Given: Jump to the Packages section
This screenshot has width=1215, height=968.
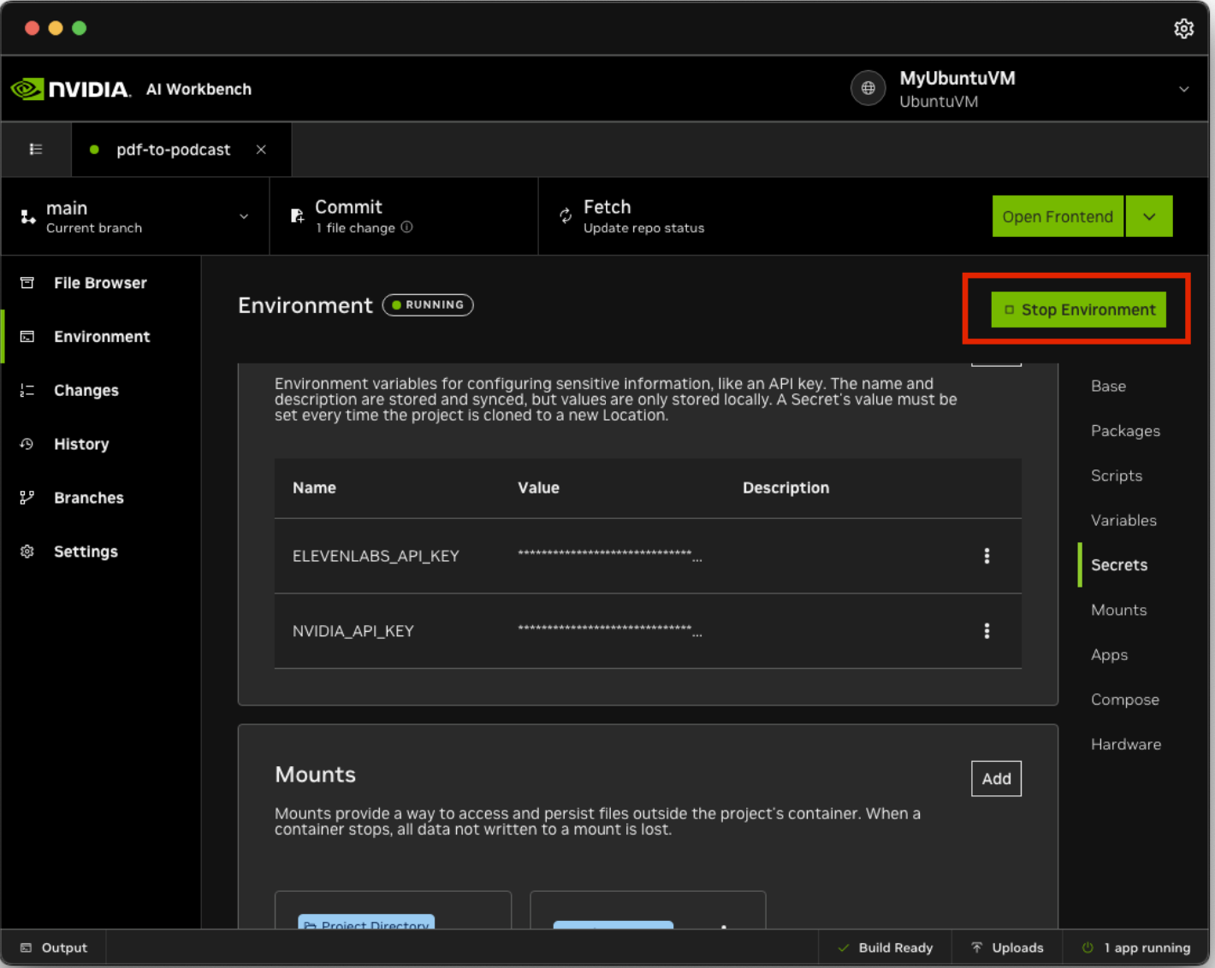Looking at the screenshot, I should [1125, 431].
